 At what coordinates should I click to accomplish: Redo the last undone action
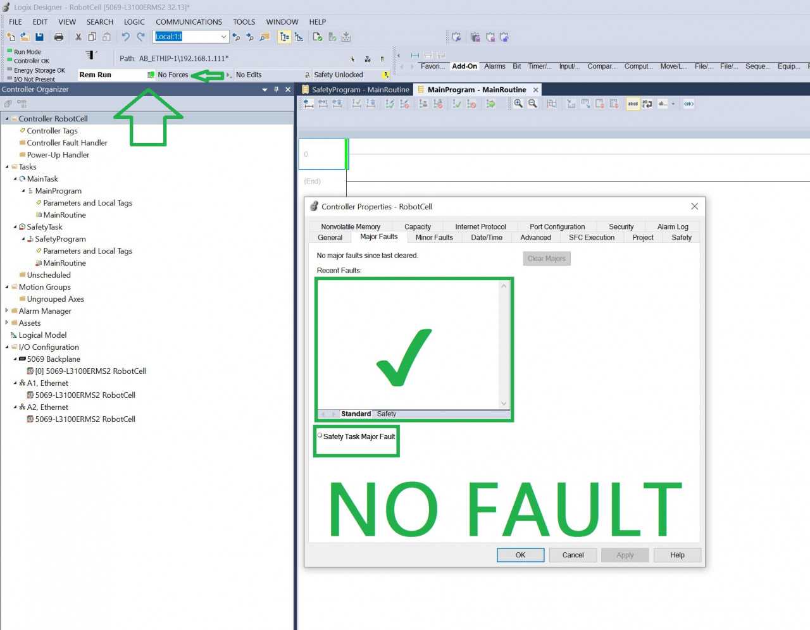pos(140,37)
